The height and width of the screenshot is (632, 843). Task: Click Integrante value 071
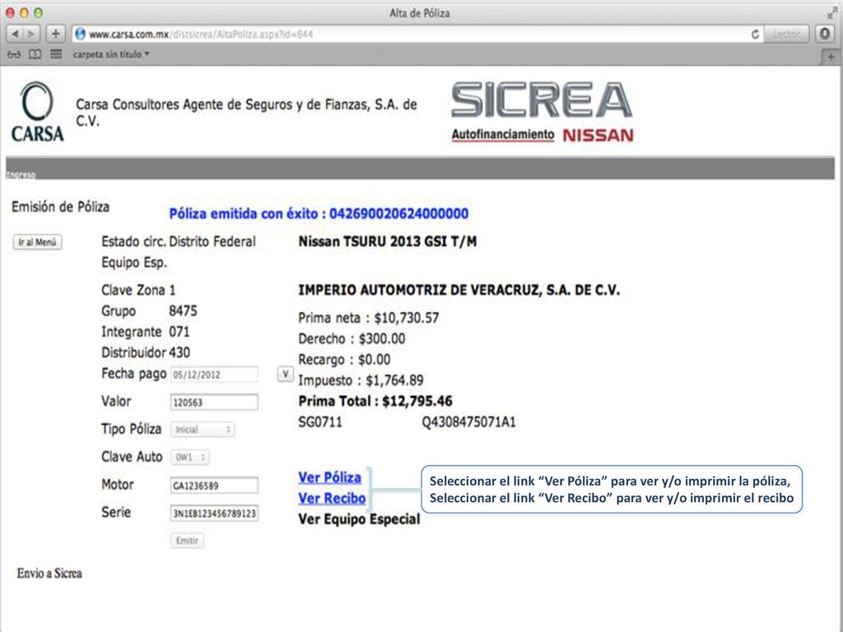[x=179, y=332]
